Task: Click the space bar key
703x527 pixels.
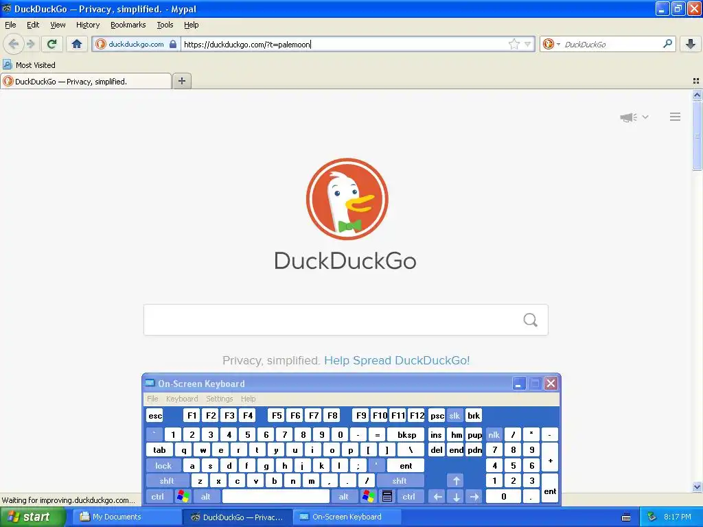Action: click(x=276, y=497)
